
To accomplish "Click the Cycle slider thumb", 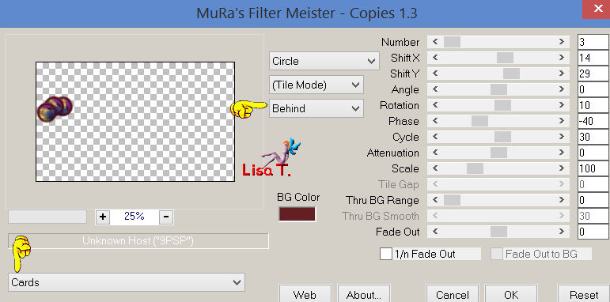I will tap(502, 137).
